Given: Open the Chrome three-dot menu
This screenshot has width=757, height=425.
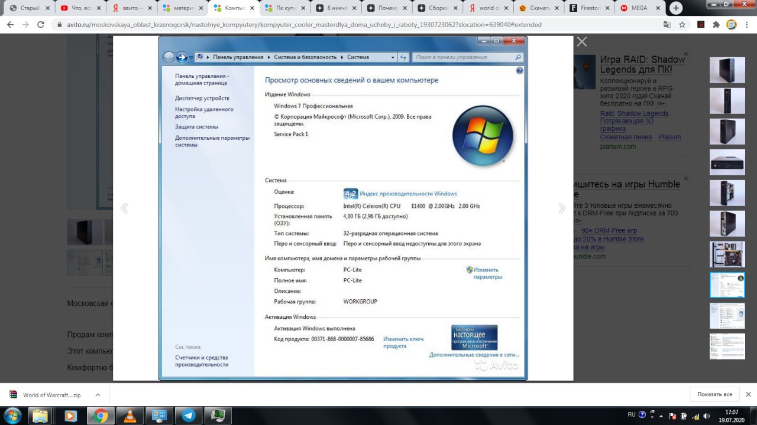Looking at the screenshot, I should [x=747, y=25].
